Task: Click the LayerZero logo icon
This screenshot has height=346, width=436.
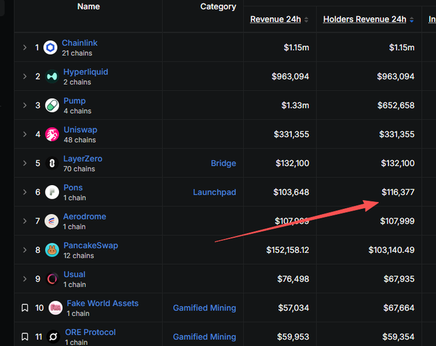Action: [x=52, y=163]
